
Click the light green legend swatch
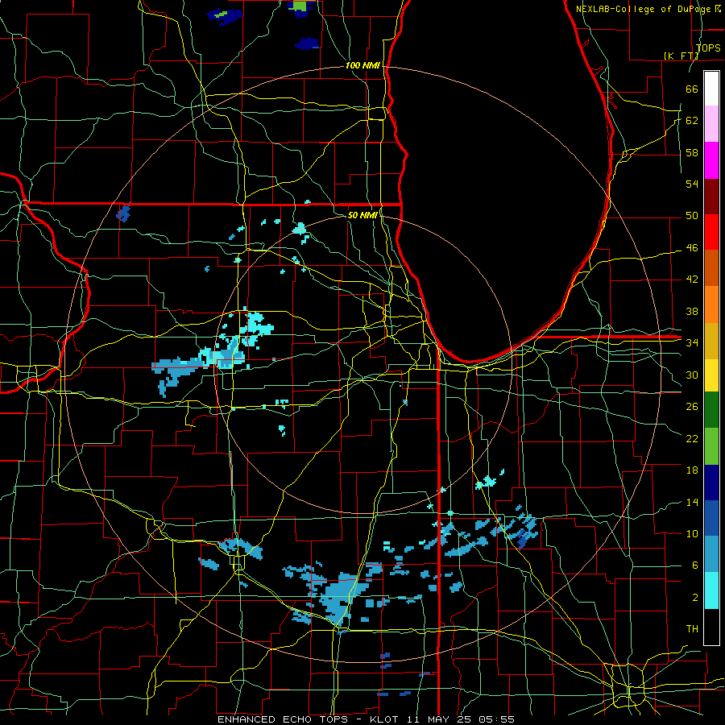pyautogui.click(x=711, y=446)
